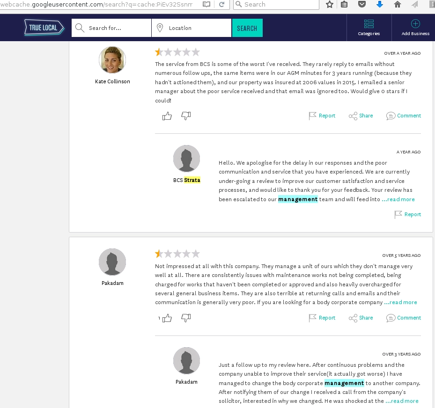Open the bookmarks list icon

click(344, 4)
